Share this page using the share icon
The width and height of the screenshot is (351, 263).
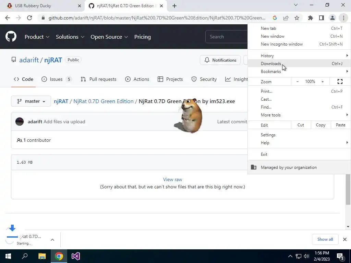click(286, 18)
